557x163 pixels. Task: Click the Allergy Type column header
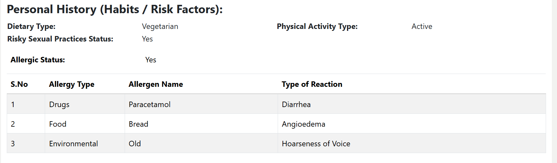[x=72, y=84]
